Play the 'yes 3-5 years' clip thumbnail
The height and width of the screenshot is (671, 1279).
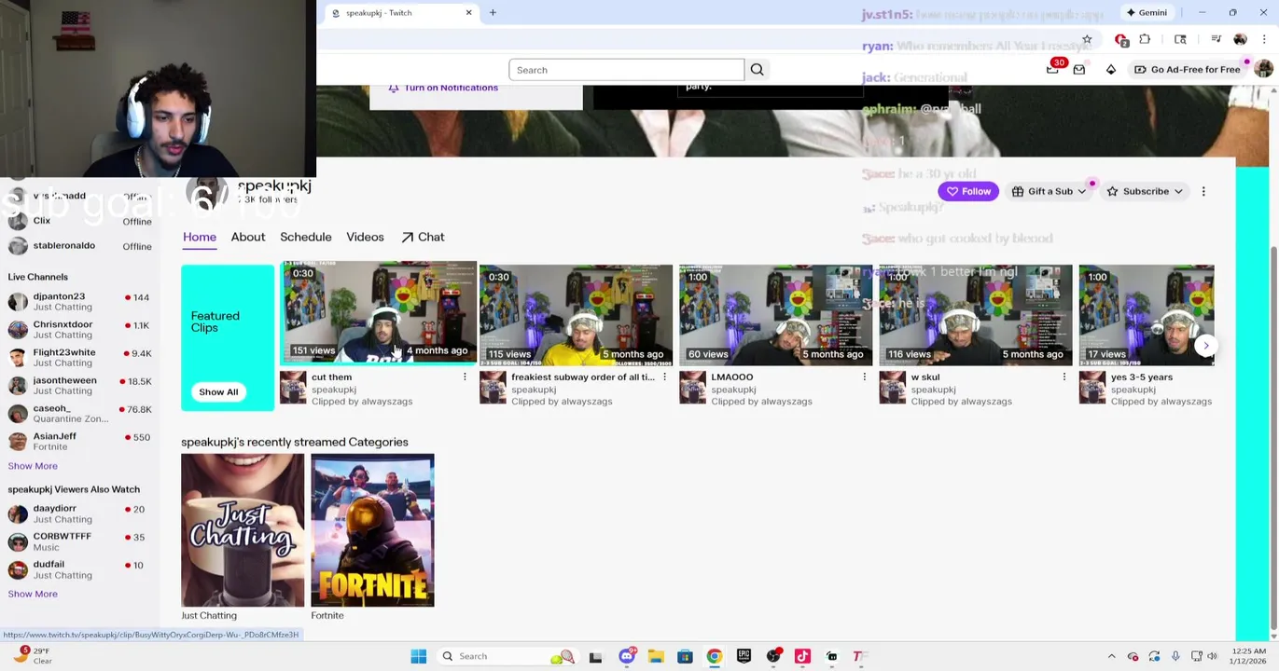(1147, 314)
